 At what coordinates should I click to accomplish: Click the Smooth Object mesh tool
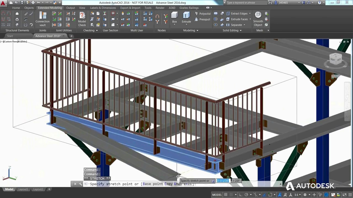(x=258, y=19)
